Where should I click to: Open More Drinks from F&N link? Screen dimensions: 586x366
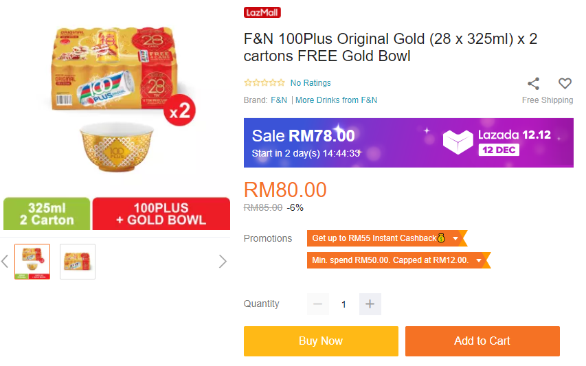pos(336,100)
